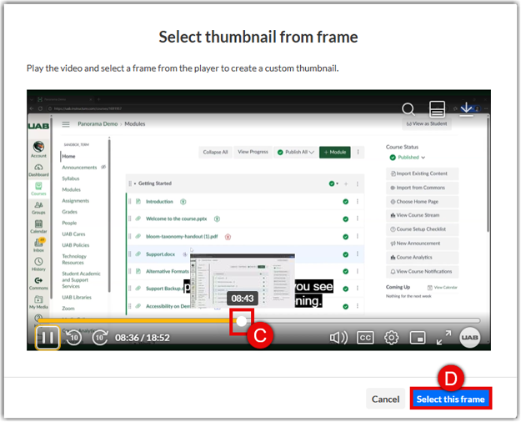Viewport: 521px width, 422px height.
Task: Click Select this frame button
Action: tap(450, 399)
